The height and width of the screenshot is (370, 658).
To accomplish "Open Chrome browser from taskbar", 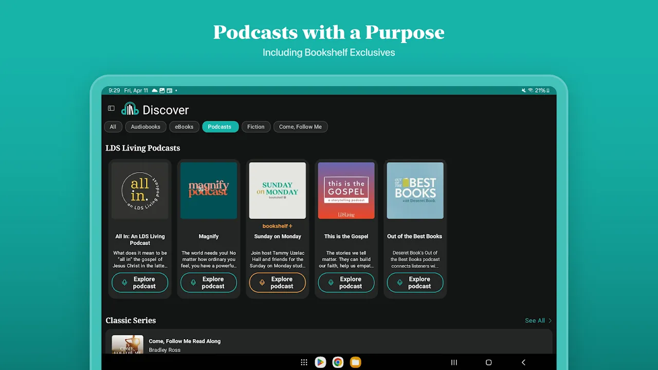I will [338, 362].
